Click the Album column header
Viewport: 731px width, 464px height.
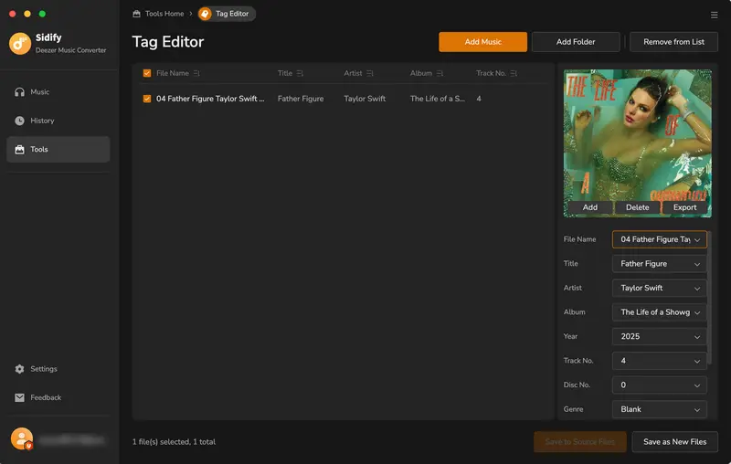click(421, 73)
